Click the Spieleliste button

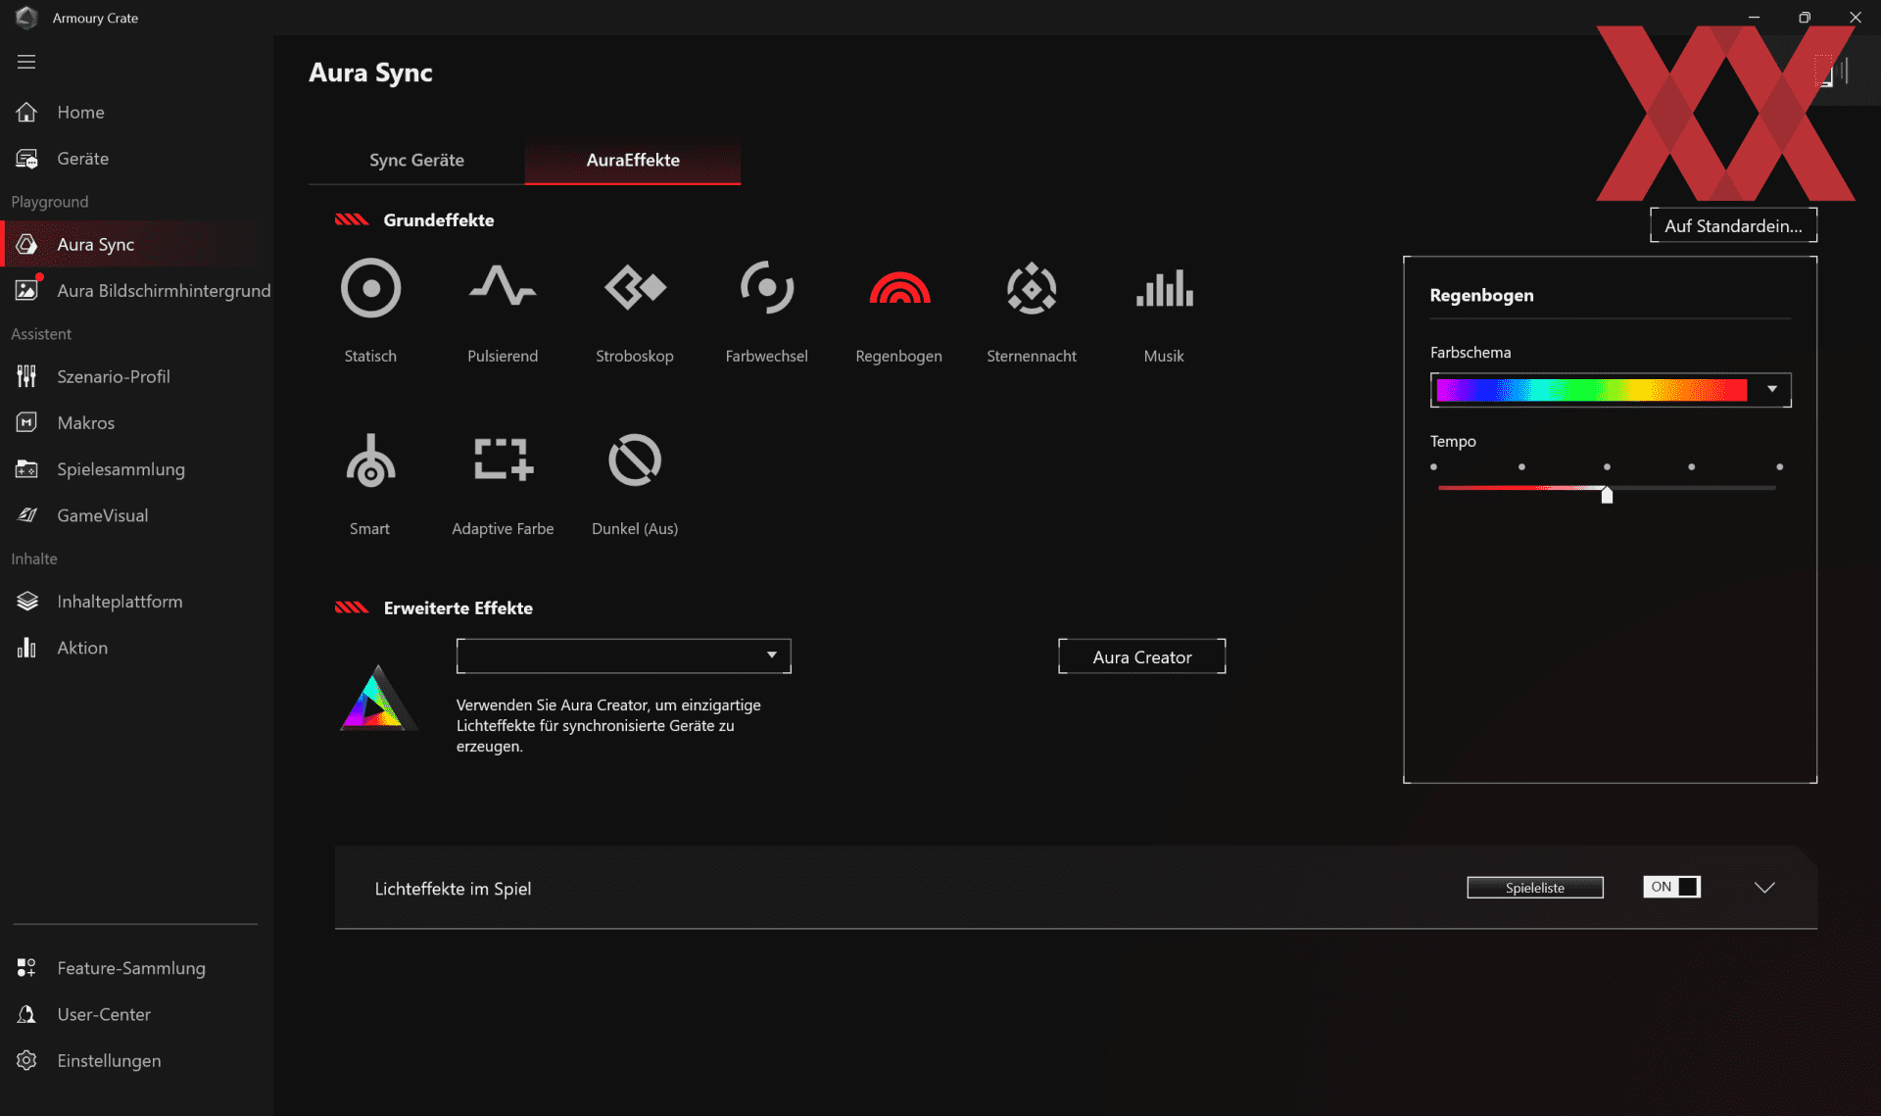1534,888
